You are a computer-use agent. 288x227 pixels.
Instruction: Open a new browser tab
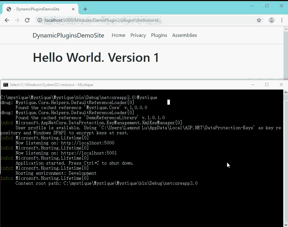pos(85,9)
